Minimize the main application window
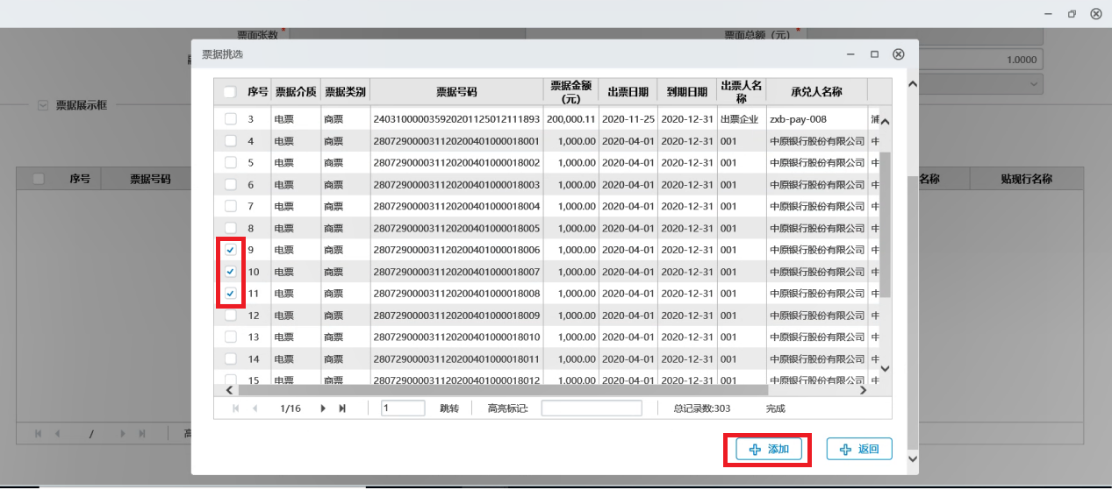 1048,14
